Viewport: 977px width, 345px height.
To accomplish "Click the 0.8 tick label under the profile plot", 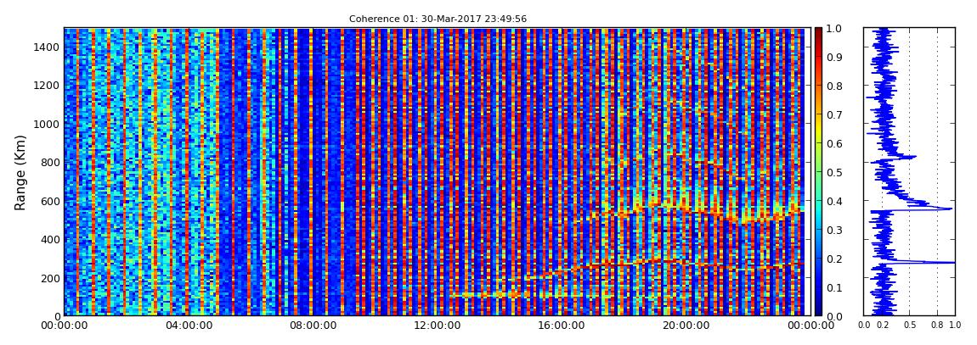I will coord(937,325).
